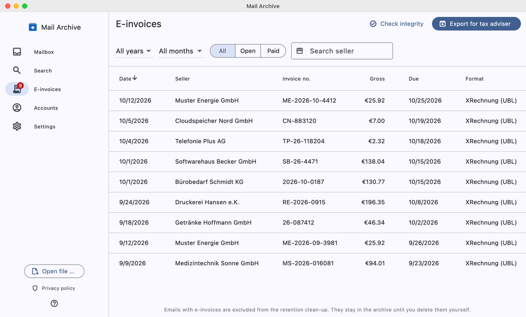Click invoice number CN-883120
Viewport: 526px width, 317px height.
click(x=299, y=121)
